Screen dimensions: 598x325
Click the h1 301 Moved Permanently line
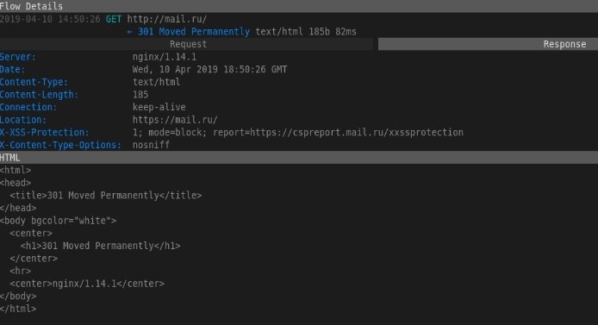click(100, 246)
